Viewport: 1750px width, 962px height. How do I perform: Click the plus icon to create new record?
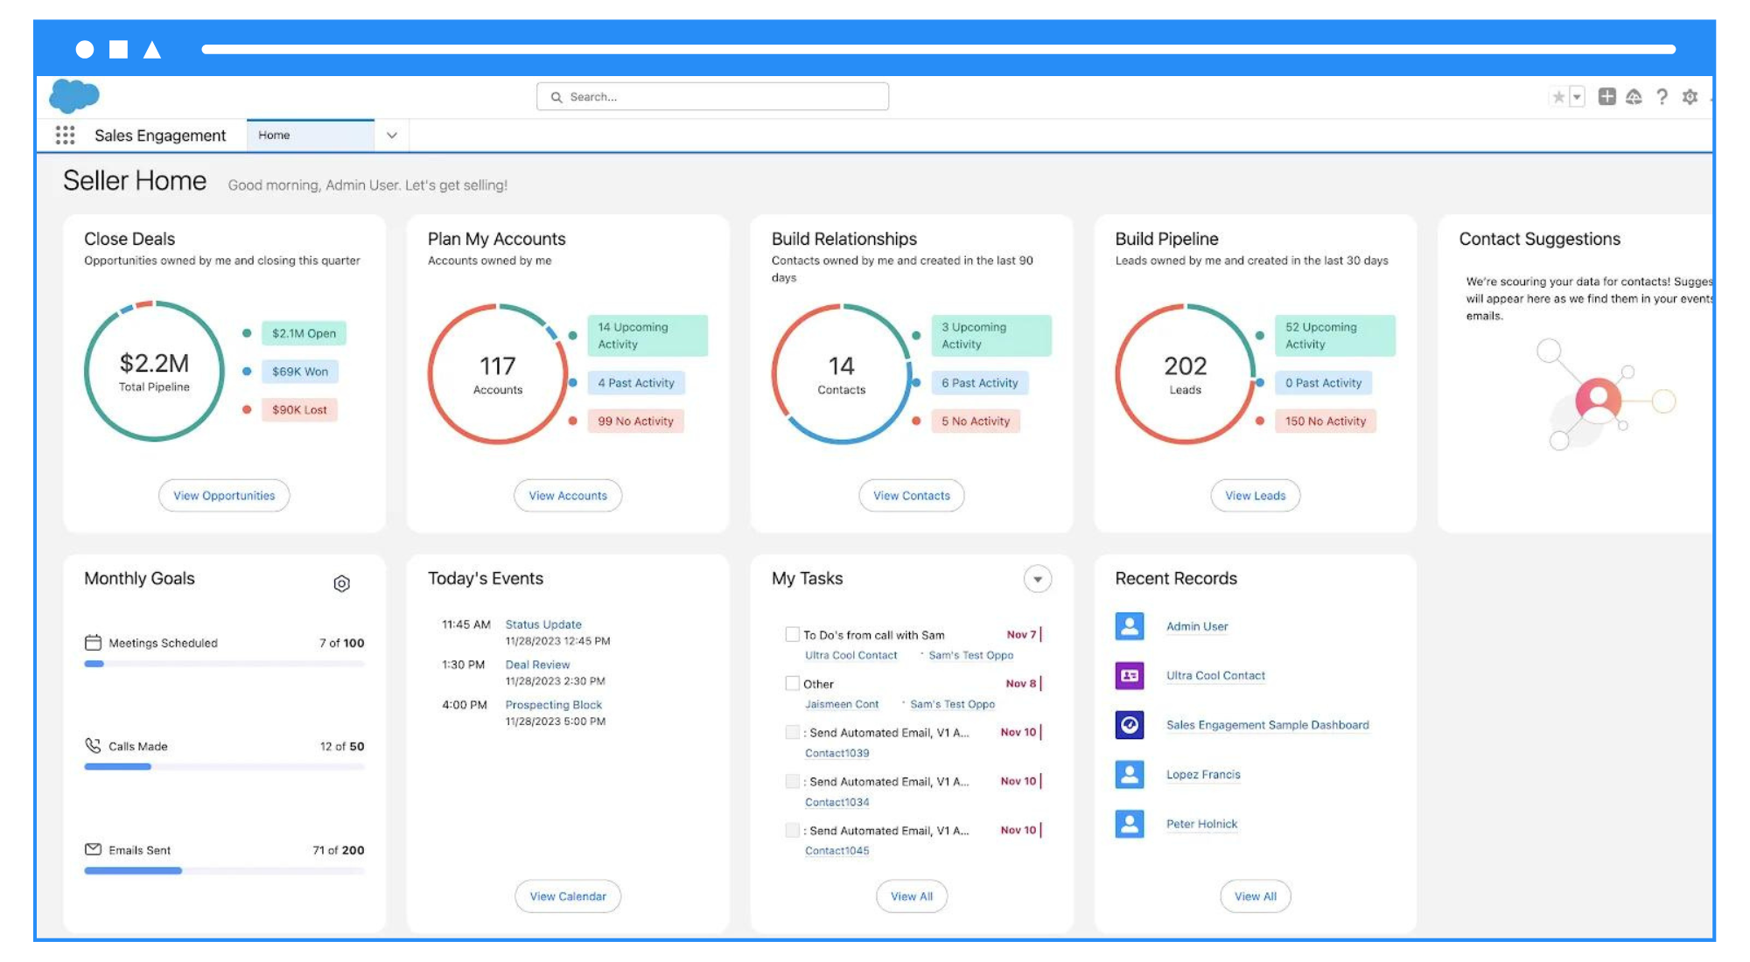[1606, 97]
